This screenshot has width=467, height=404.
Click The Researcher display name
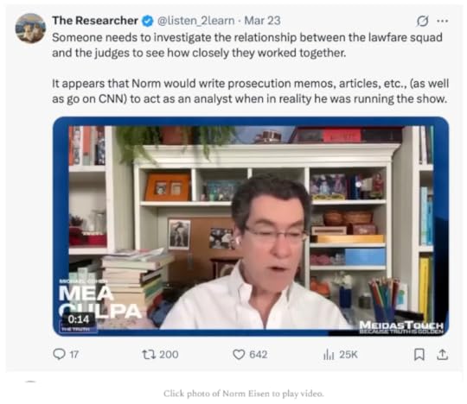(x=95, y=21)
